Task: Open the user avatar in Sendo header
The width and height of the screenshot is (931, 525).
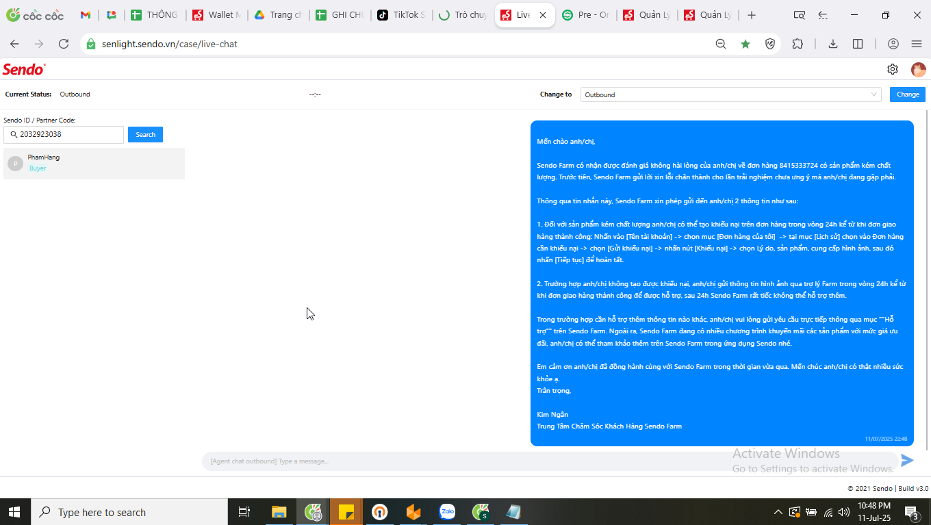Action: tap(918, 69)
